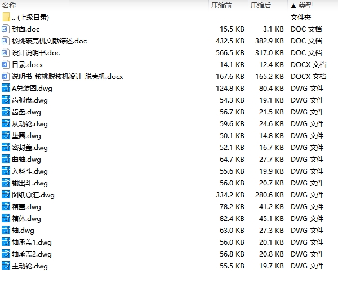Click the 曲轴.dwg file icon
Viewport: 338px width, 296px height.
tap(6, 159)
